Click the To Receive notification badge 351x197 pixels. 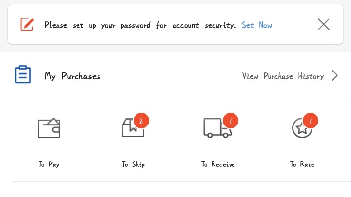pos(230,121)
